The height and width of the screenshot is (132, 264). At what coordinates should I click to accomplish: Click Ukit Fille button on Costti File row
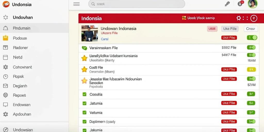(229, 69)
